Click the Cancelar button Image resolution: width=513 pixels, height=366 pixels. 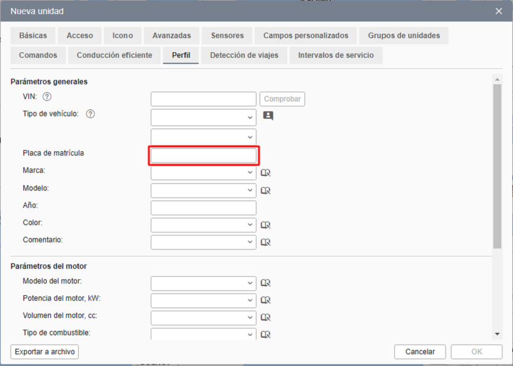(420, 352)
